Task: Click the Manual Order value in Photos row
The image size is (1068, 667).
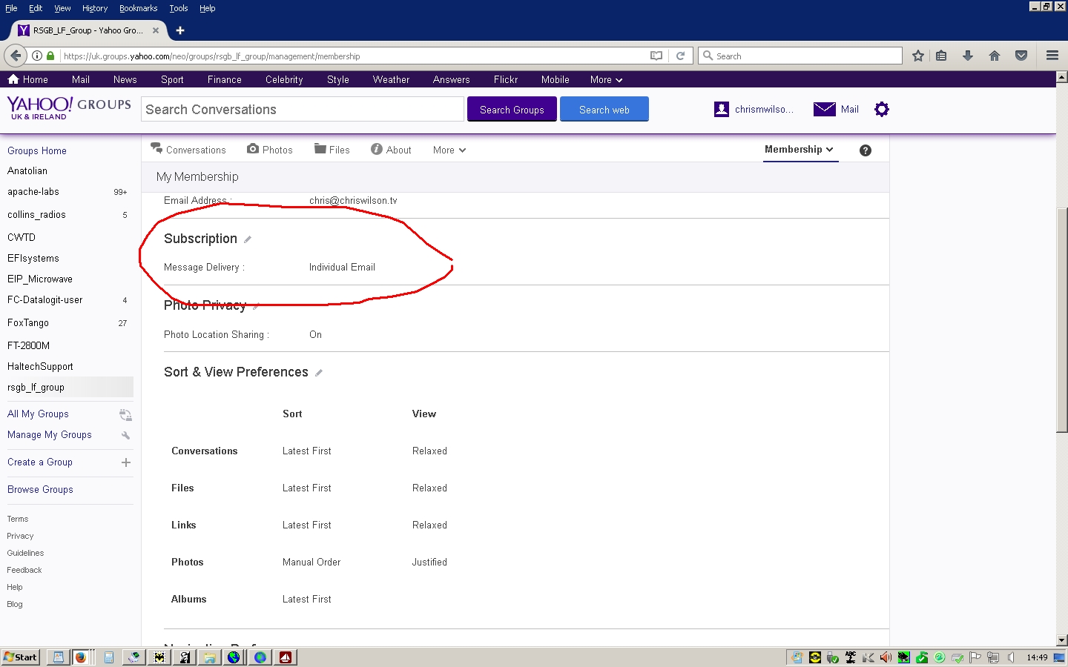Action: pos(311,563)
